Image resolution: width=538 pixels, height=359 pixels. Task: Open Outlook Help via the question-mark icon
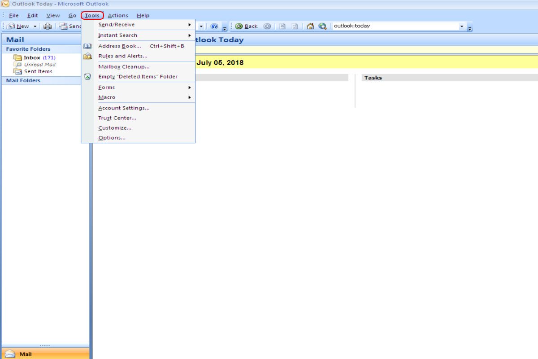[214, 26]
